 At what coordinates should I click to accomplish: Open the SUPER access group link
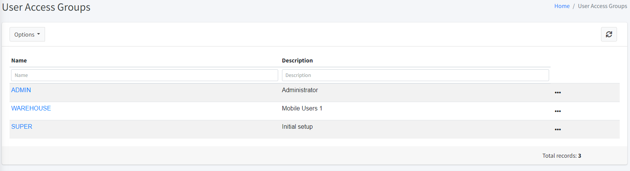click(x=22, y=126)
